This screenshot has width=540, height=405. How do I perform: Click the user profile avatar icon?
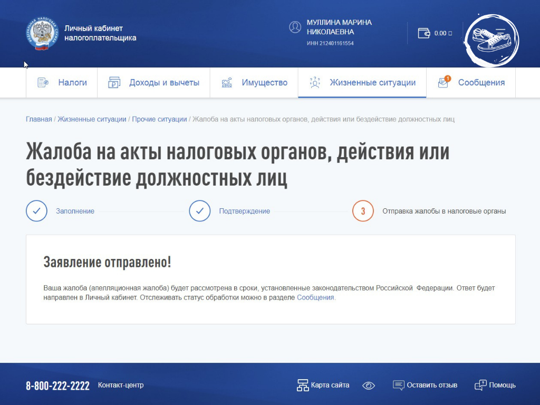(x=295, y=27)
